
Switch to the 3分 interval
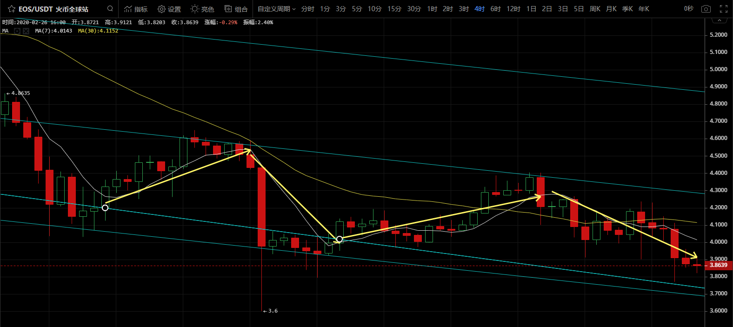[x=341, y=9]
